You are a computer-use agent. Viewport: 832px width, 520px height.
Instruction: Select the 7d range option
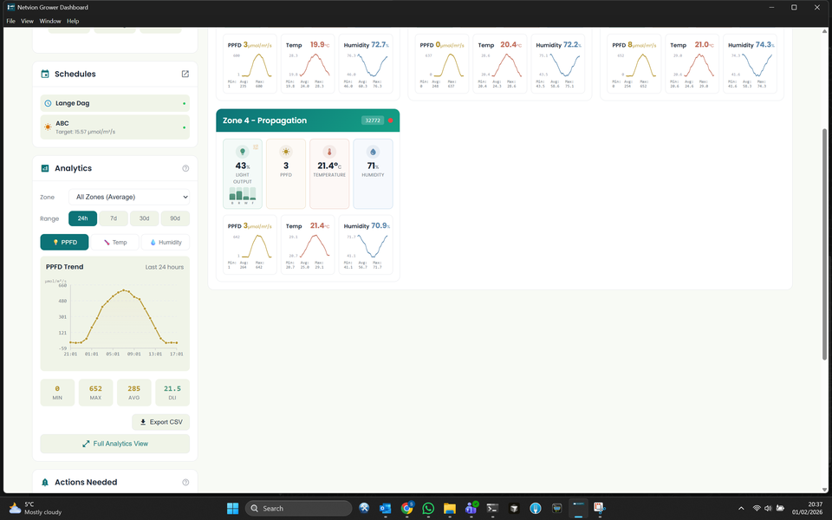coord(114,218)
